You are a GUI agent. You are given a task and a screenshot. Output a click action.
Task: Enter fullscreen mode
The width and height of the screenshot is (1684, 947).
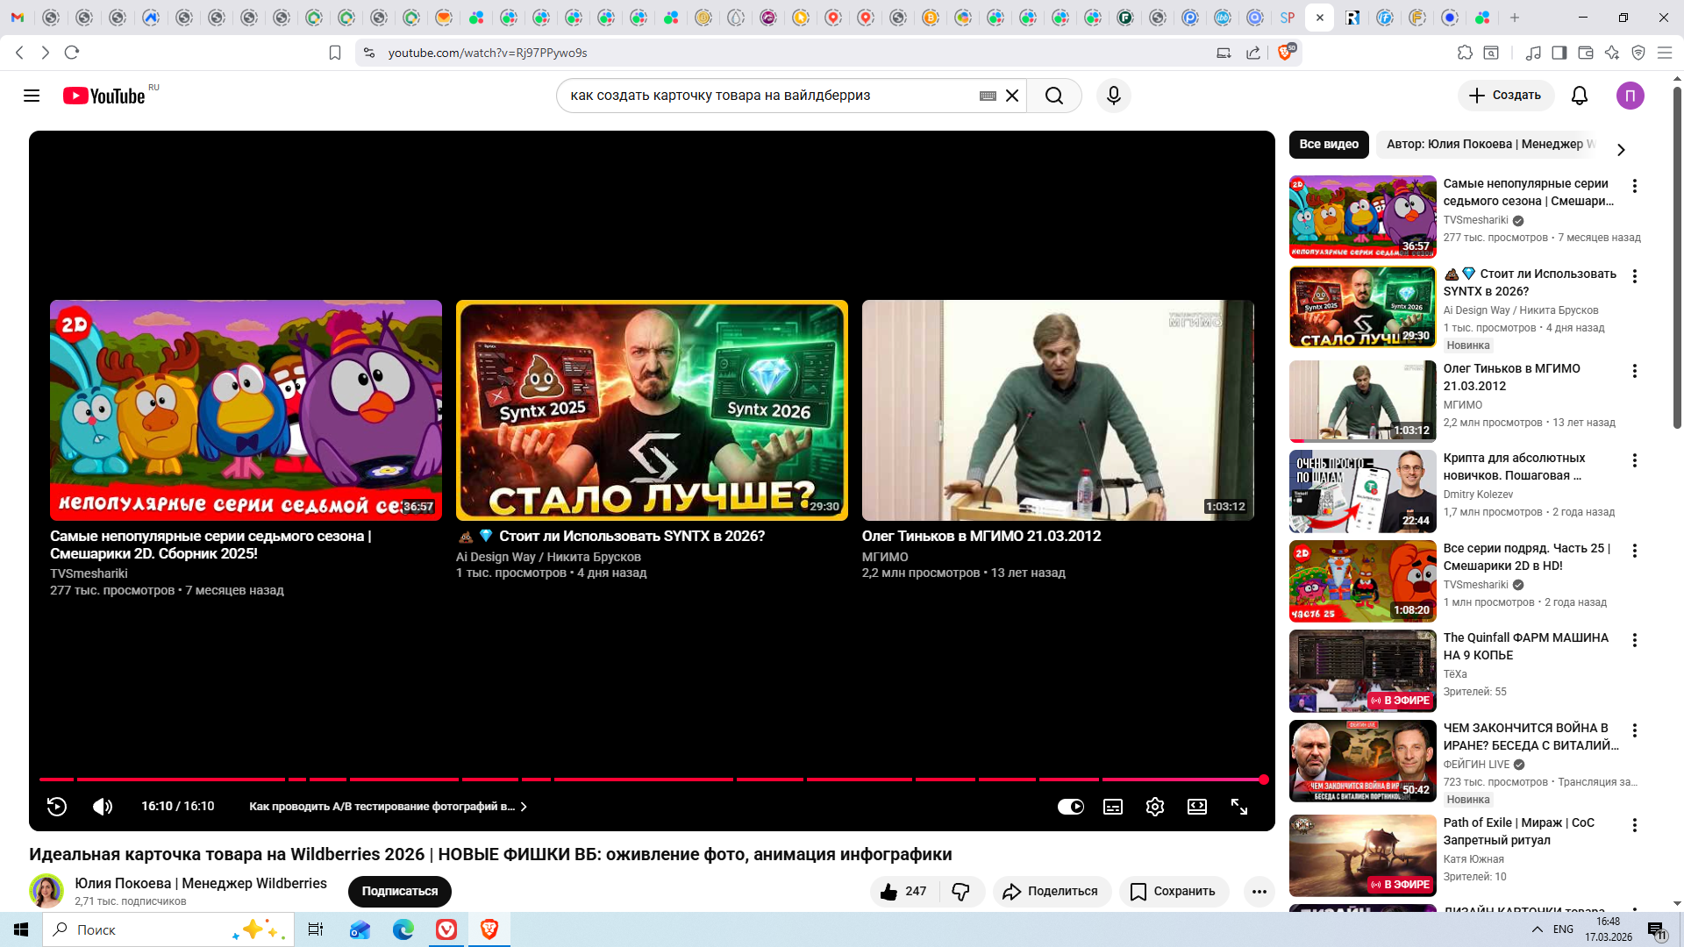point(1239,807)
